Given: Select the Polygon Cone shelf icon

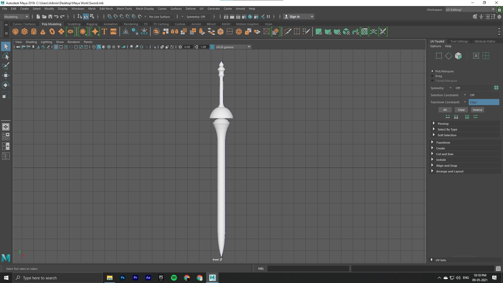Looking at the screenshot, I should coord(43,31).
